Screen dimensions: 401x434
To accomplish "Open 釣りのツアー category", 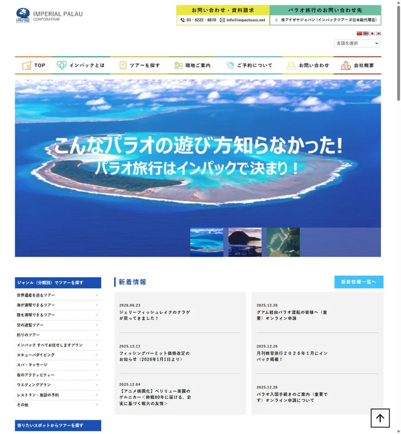I will point(58,335).
